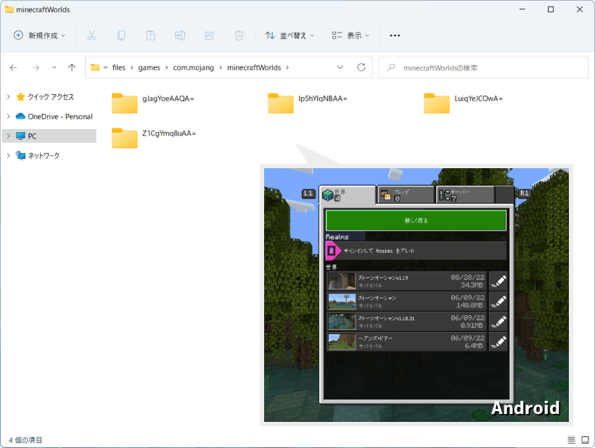Screen dimensions: 595x448
Task: Click the folder name Z1CgYmq8uAA=
Action: (169, 133)
